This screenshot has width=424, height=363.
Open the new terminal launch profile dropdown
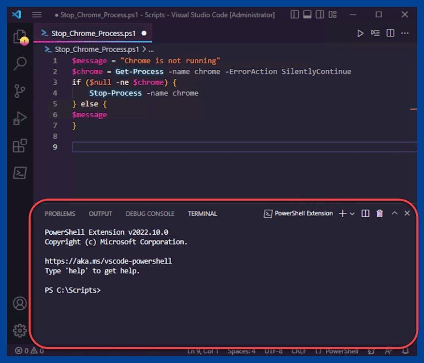[352, 213]
